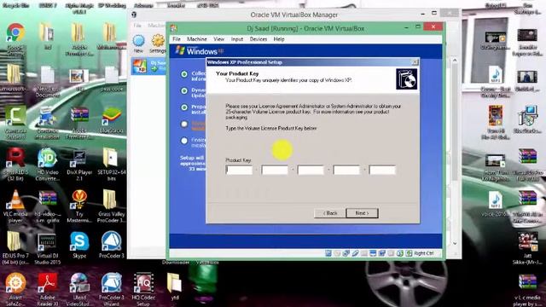Click the third Product Key field

coord(311,170)
